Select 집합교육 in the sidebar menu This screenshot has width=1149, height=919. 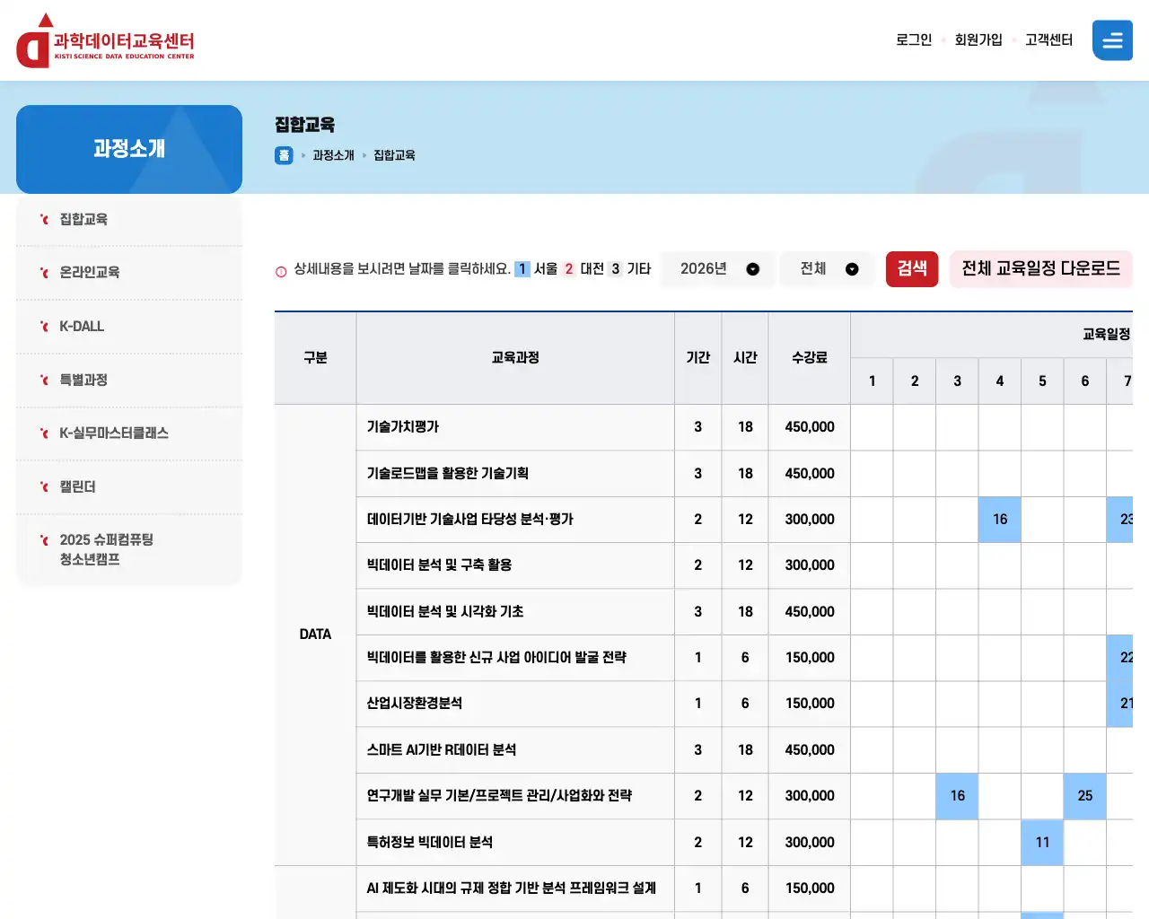coord(129,220)
